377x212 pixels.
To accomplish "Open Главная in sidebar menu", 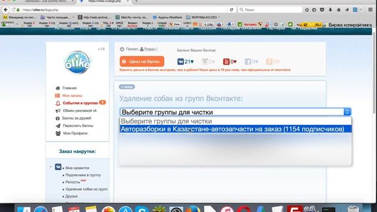I will (x=70, y=88).
